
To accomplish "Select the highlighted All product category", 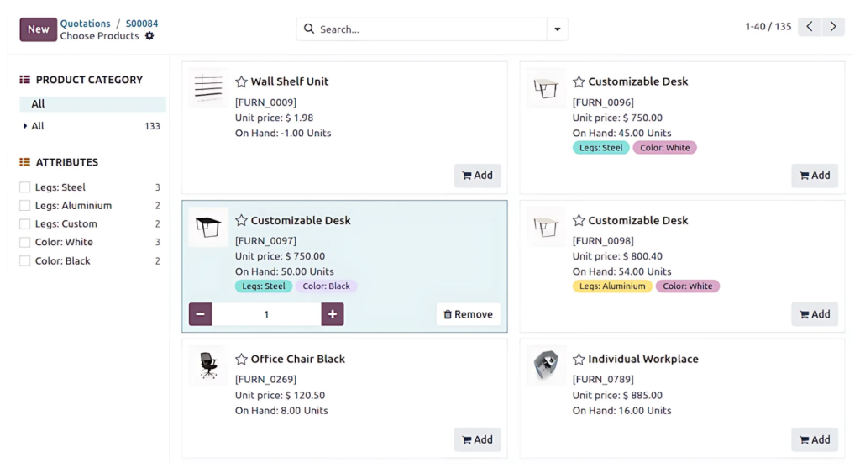I will coord(39,104).
